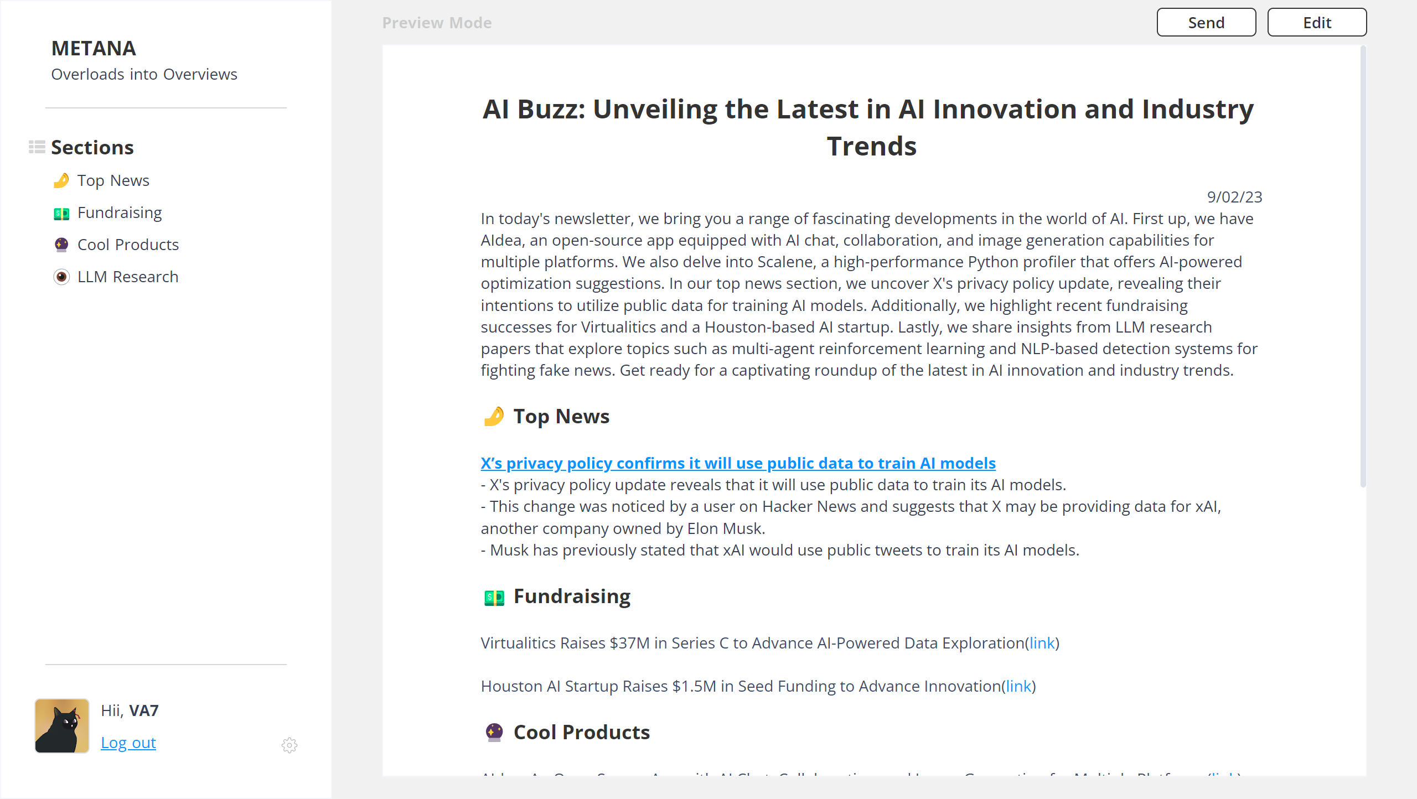Open LLM Research section
Viewport: 1417px width, 799px height.
point(128,277)
